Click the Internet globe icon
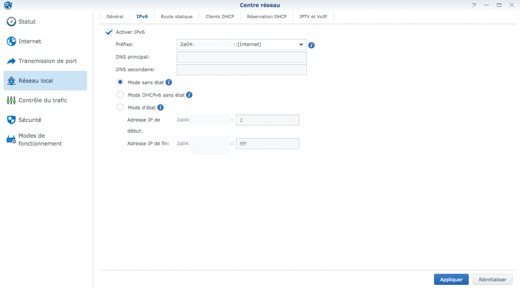The image size is (520, 288). [x=11, y=42]
